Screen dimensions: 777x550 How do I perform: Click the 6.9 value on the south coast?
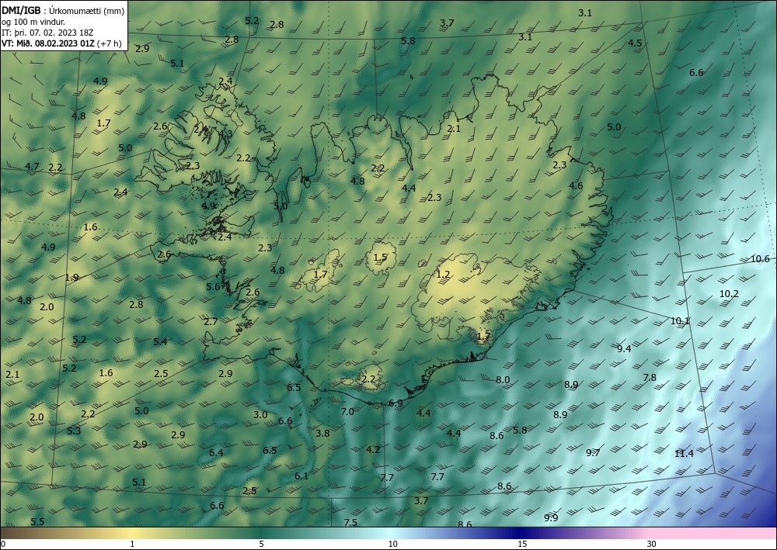pyautogui.click(x=395, y=403)
